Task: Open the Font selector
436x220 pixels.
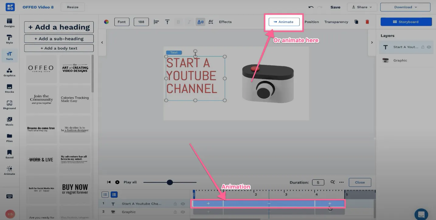Action: pos(122,22)
